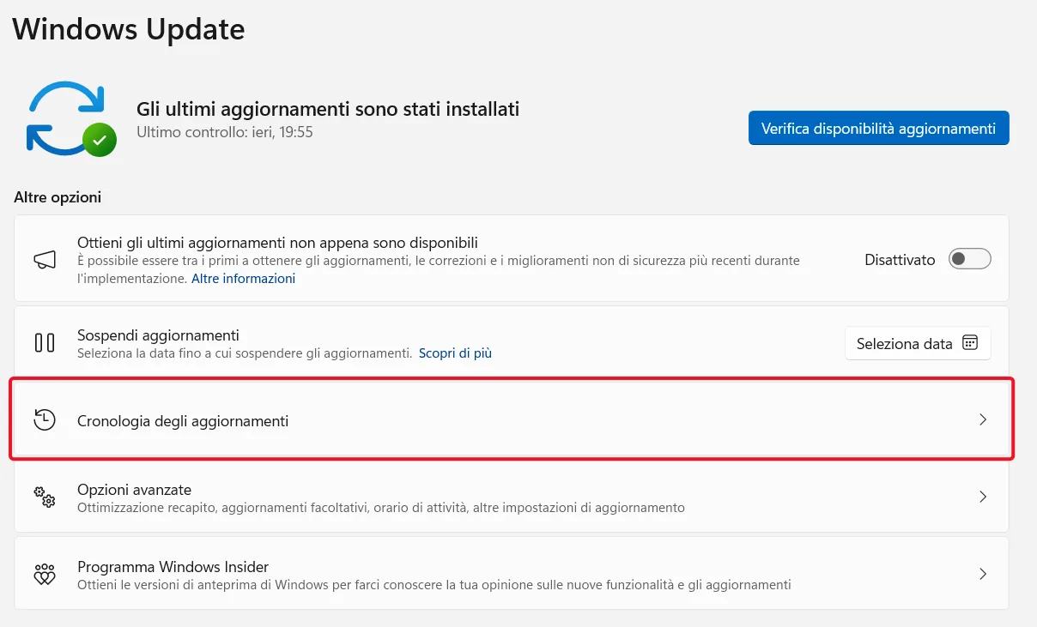Follow the Scopri di più link
1037x627 pixels.
(455, 353)
